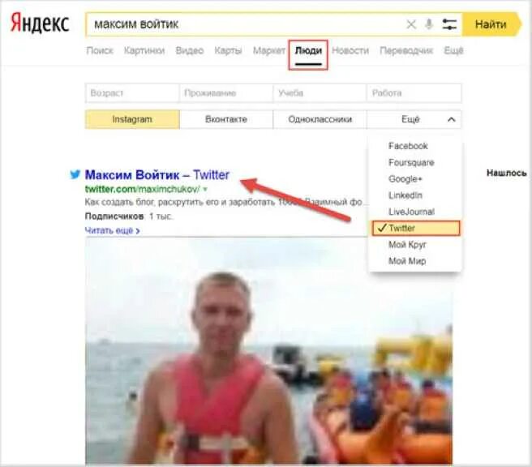Viewport: 532px width, 467px height.
Task: Click the chevron arrow on Ещё filter
Action: (451, 119)
